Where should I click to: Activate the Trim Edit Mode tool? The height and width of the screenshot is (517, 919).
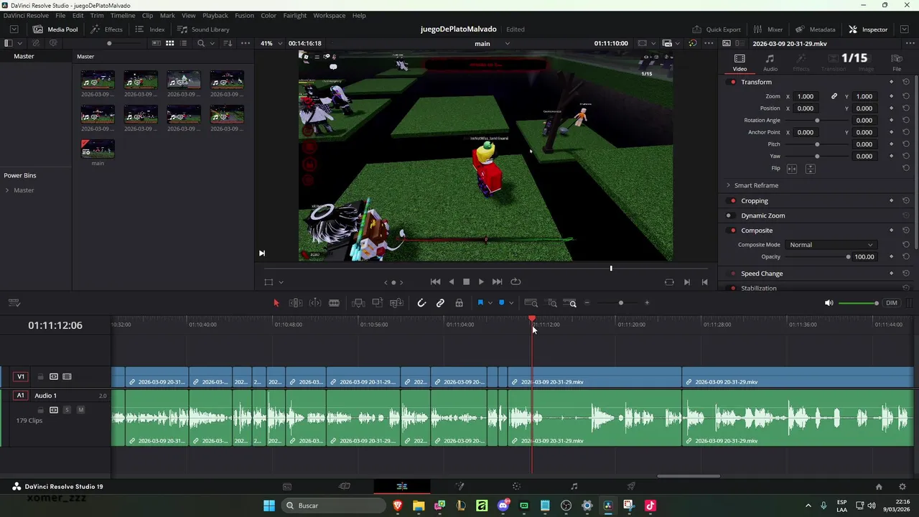pyautogui.click(x=295, y=303)
